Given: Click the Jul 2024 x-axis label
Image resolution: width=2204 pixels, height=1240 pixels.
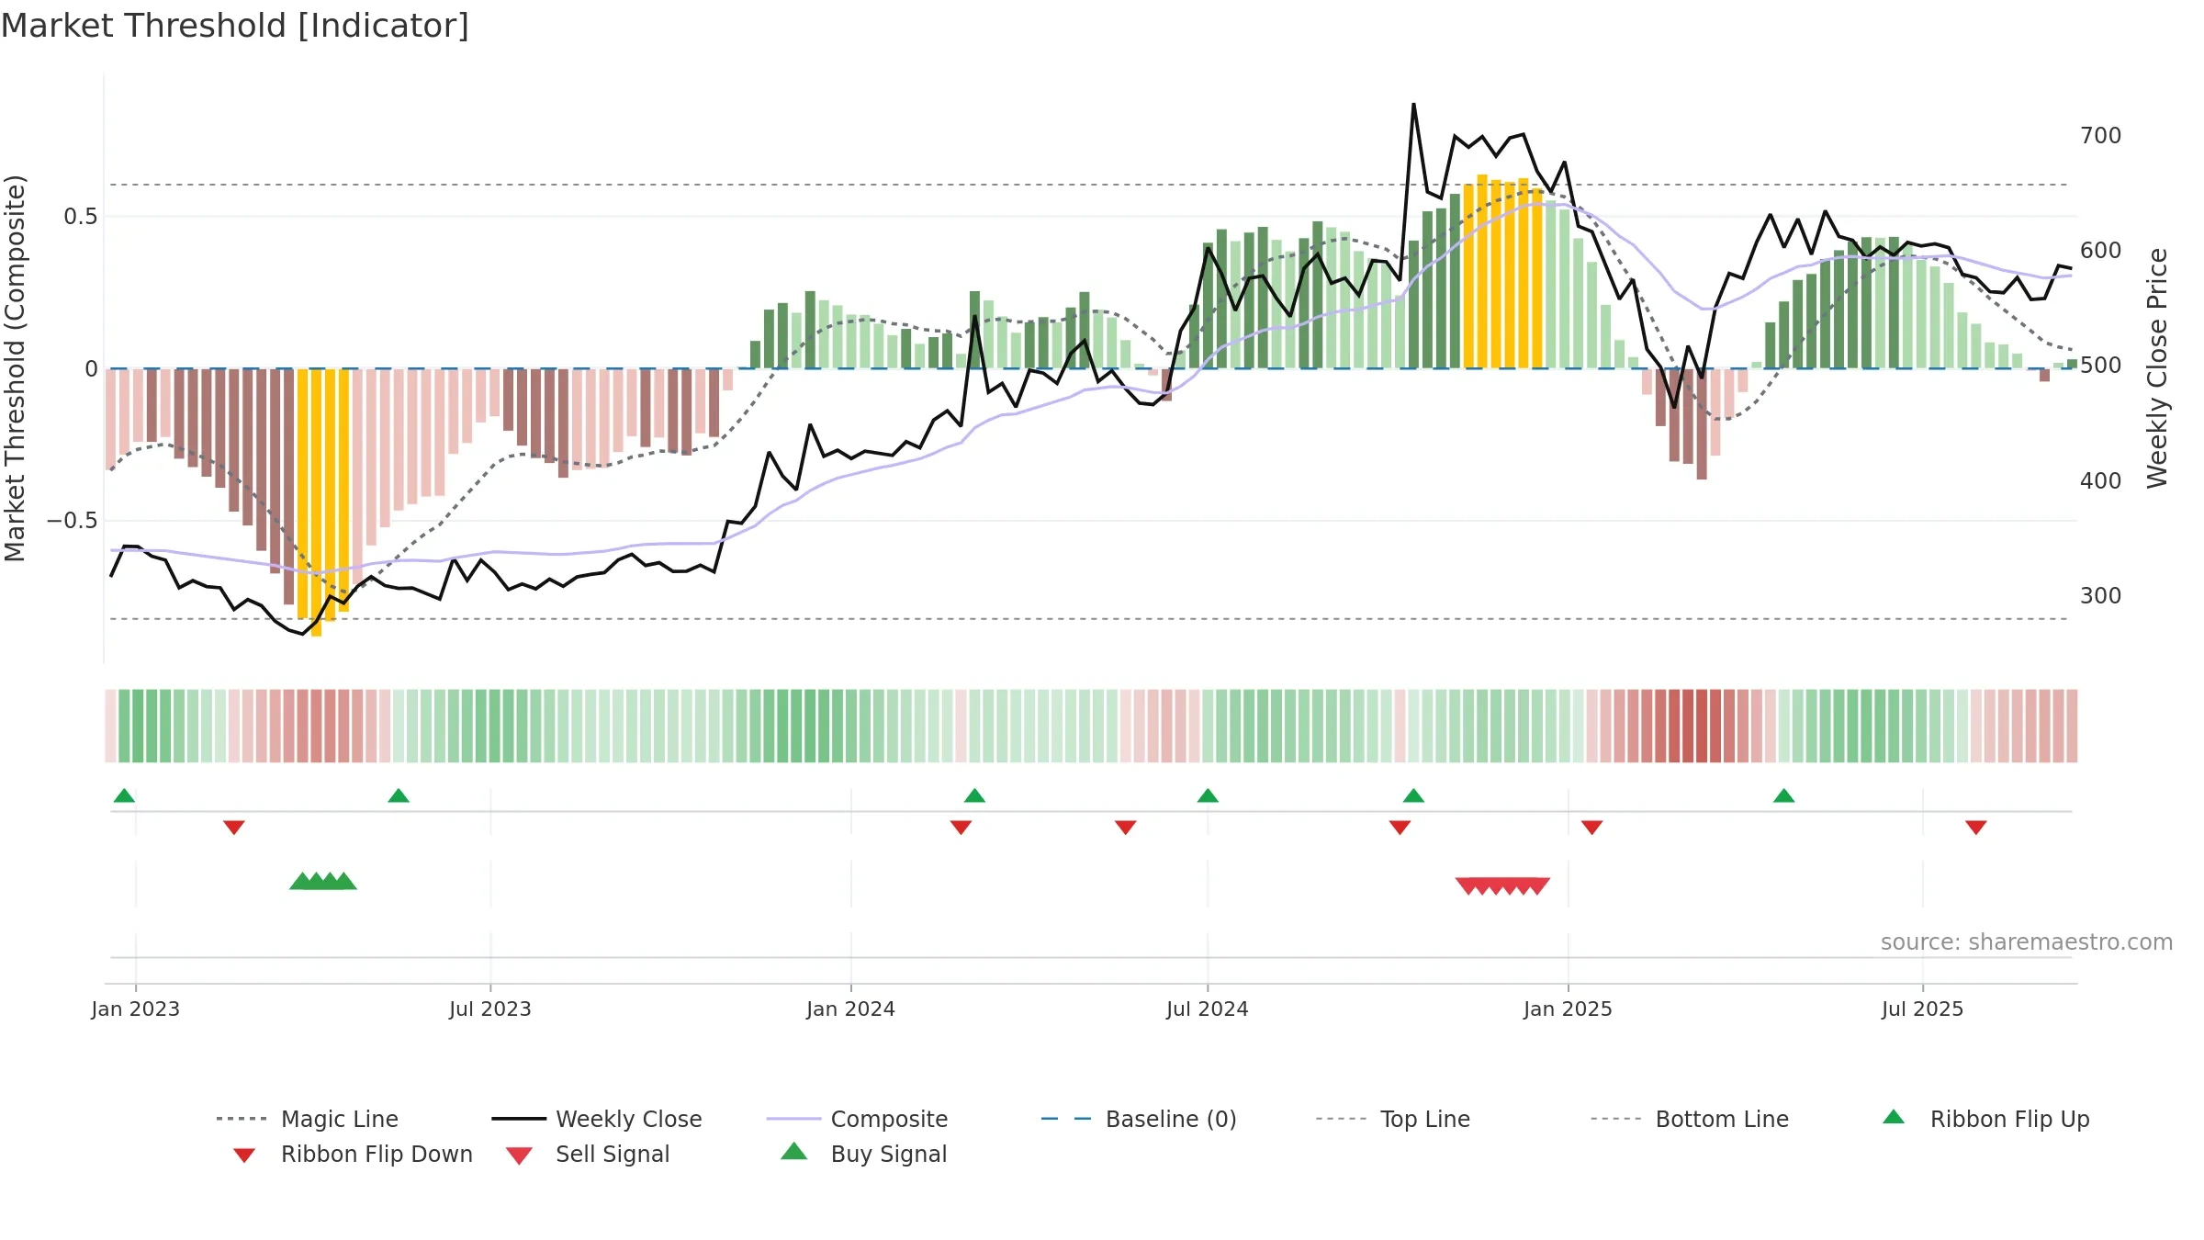Looking at the screenshot, I should [1208, 1009].
